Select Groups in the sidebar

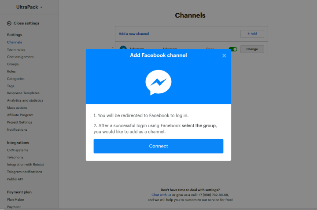[13, 64]
